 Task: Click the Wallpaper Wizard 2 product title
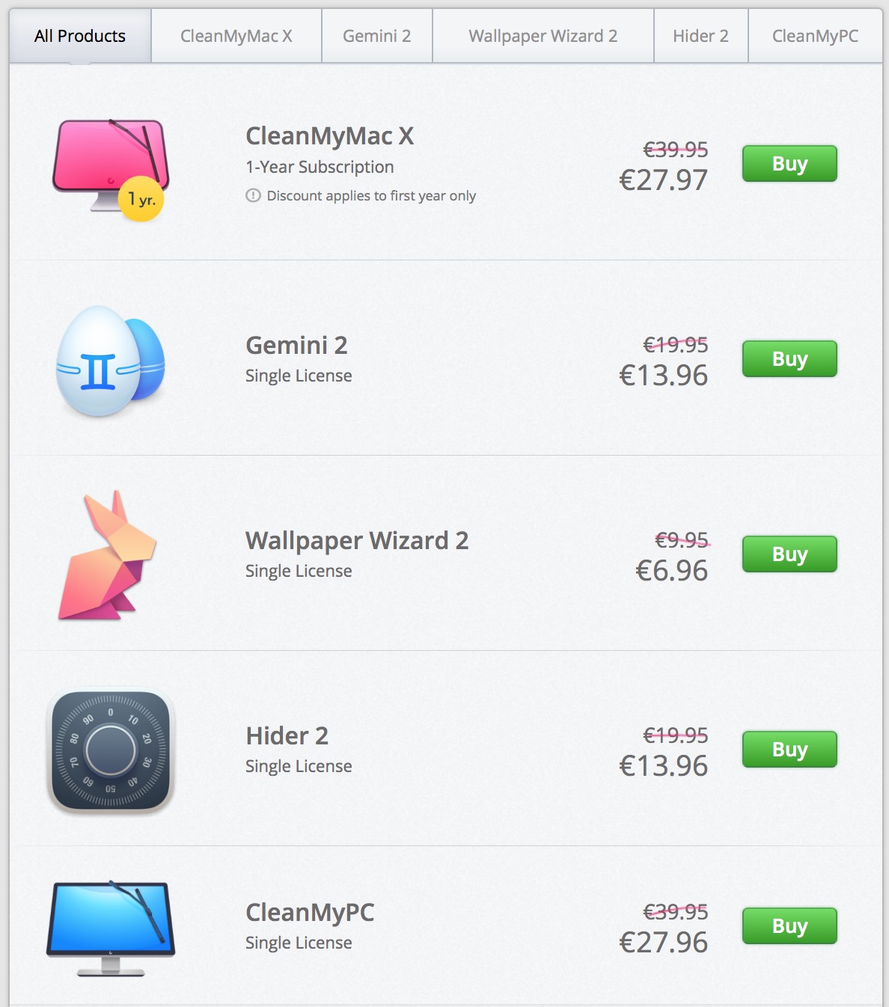357,540
